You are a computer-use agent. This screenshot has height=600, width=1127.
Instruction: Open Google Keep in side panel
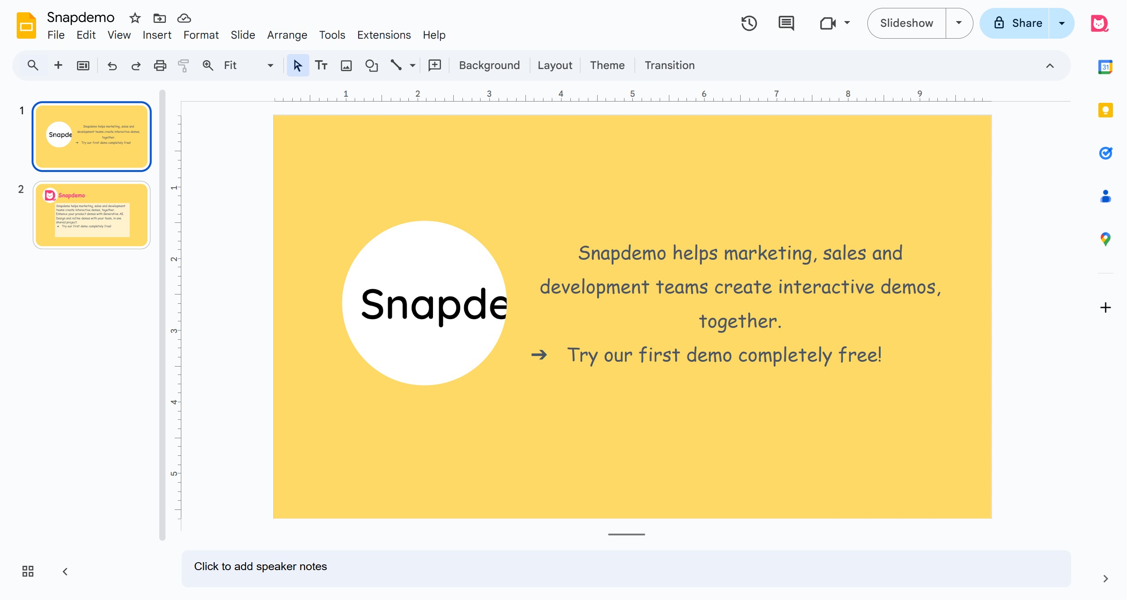[1105, 110]
